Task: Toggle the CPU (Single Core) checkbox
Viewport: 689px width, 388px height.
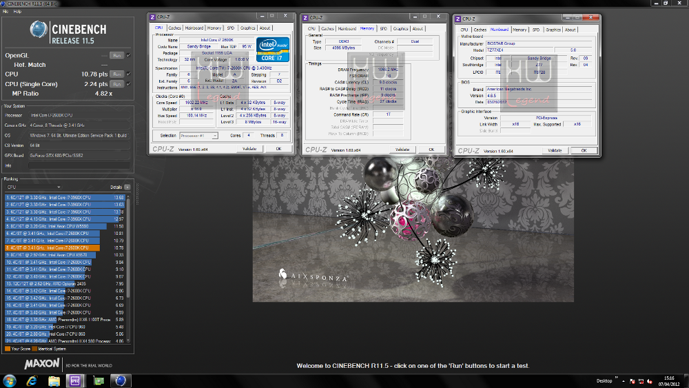Action: tap(129, 84)
